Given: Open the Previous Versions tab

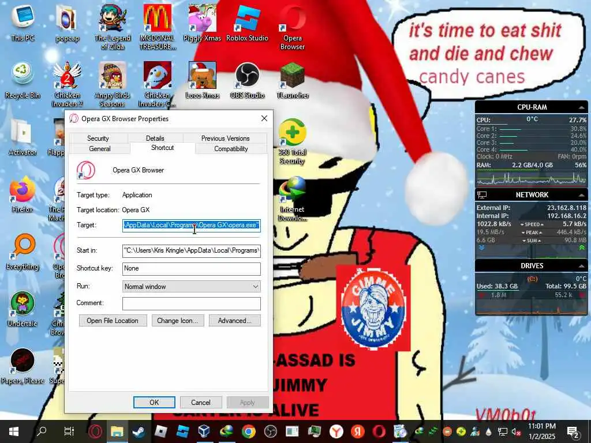Looking at the screenshot, I should (x=226, y=138).
